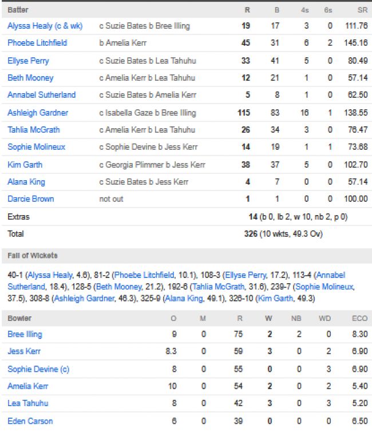
Task: Open Sophie Devine (c) bowler link
Action: click(38, 369)
